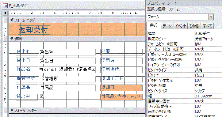Select the 貸出No. text box
The height and width of the screenshot is (117, 222).
point(67,52)
